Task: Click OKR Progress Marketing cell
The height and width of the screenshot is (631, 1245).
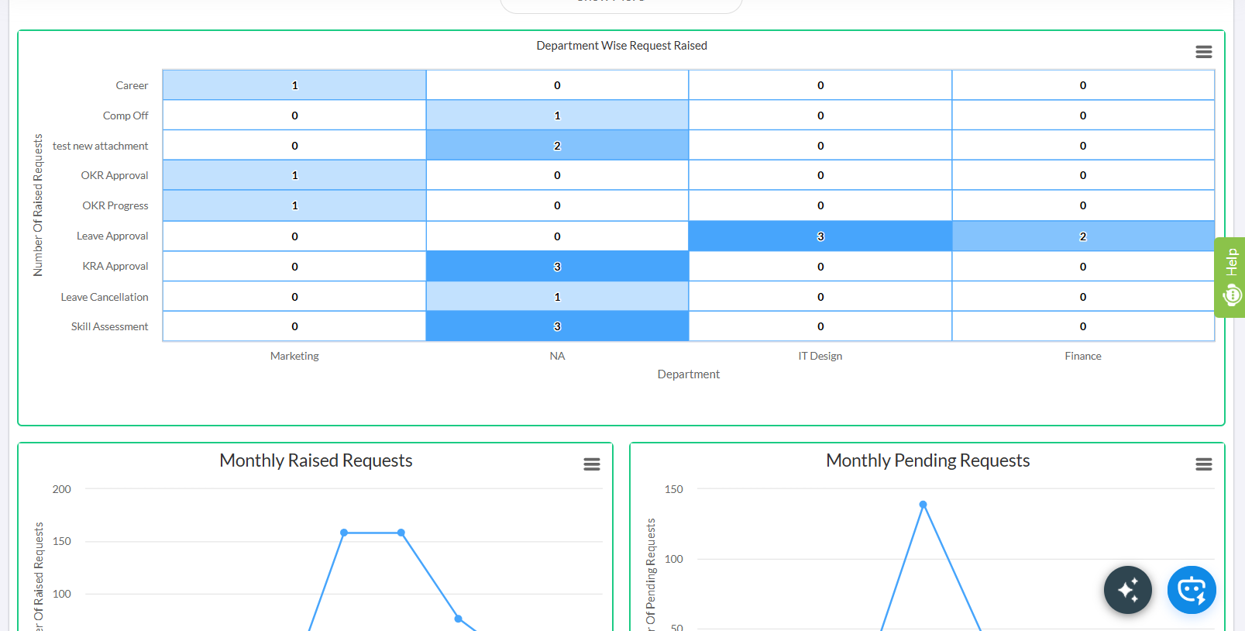Action: pos(294,205)
